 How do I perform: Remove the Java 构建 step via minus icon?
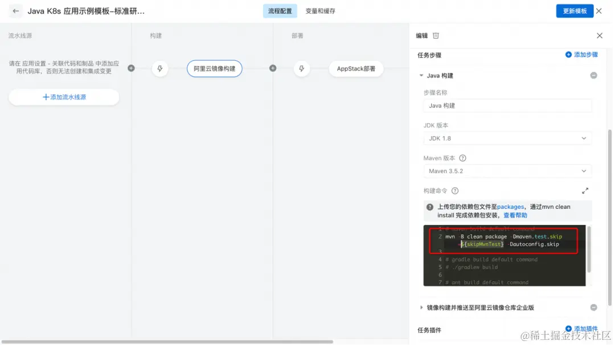593,75
